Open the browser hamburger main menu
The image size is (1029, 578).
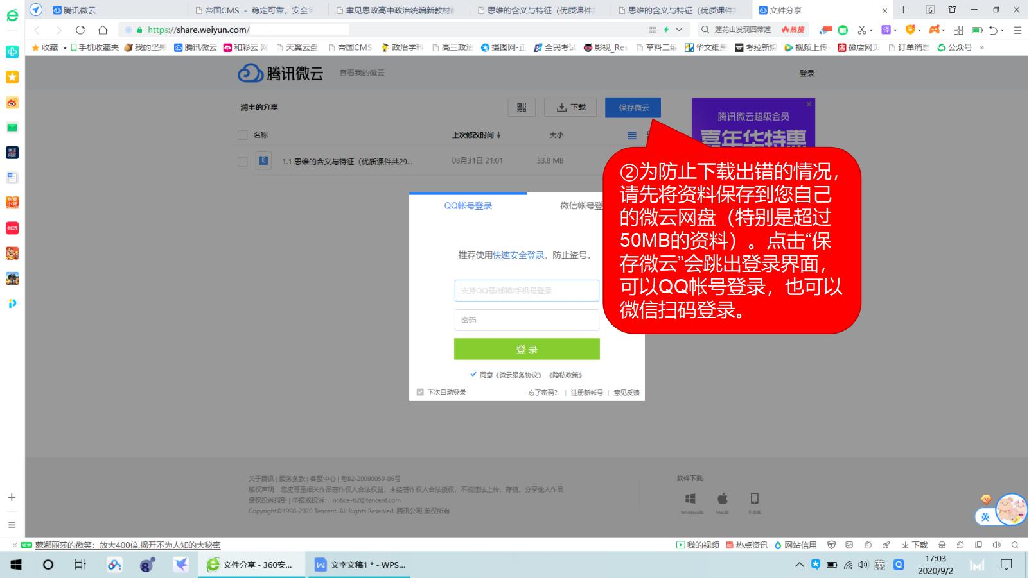tap(1017, 30)
